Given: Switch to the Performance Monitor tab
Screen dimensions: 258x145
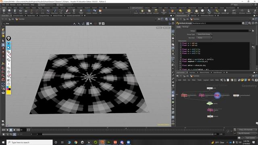Looking at the screenshot, I should pos(207,16).
